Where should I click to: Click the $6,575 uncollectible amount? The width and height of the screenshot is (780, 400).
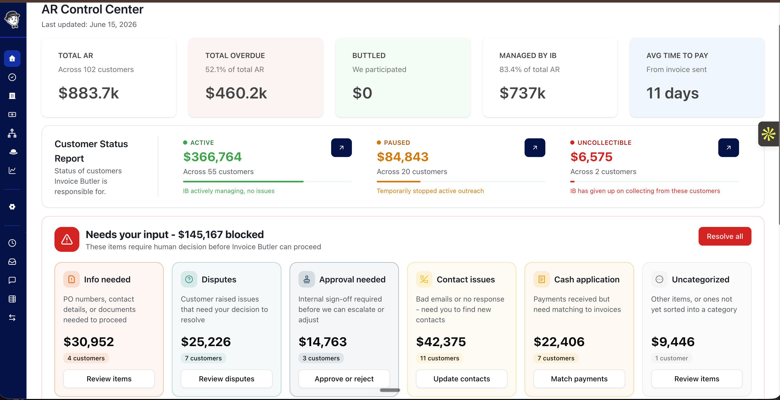(591, 157)
